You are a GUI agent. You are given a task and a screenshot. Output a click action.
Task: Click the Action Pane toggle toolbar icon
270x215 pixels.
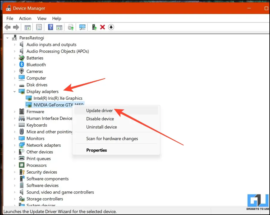coord(59,27)
